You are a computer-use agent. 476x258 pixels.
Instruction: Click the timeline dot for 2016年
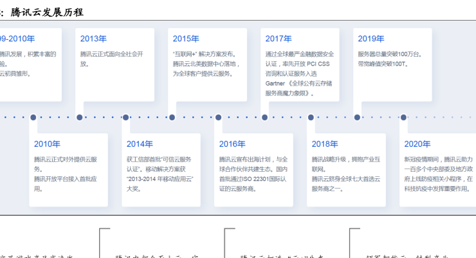[x=218, y=117]
